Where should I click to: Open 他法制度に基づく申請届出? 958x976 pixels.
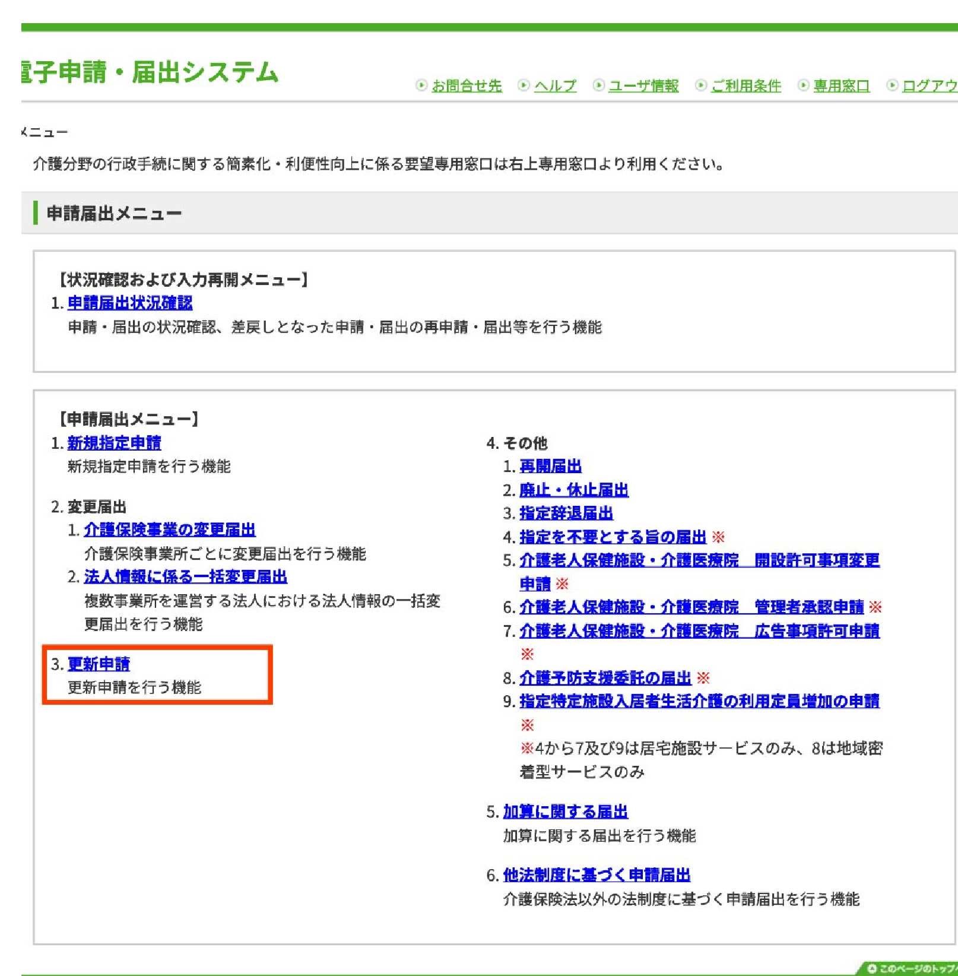[596, 875]
